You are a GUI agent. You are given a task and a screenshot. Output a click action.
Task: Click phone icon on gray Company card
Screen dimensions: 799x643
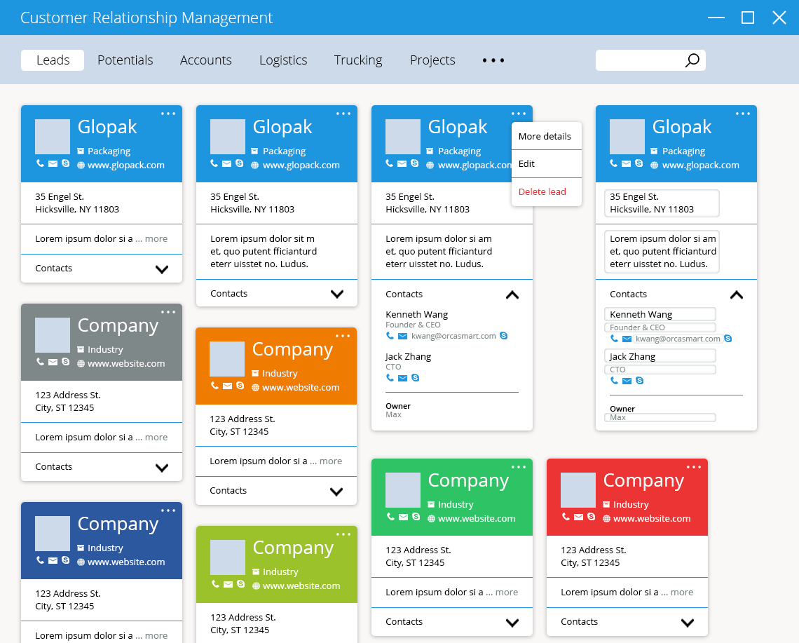[40, 362]
